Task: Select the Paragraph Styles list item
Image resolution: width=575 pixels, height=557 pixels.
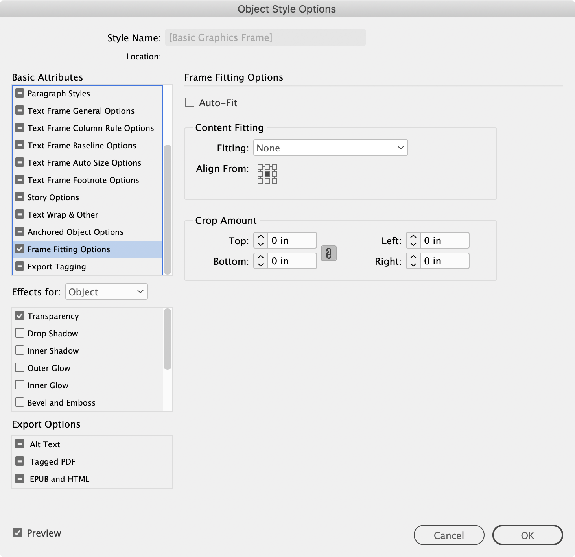Action: 87,94
